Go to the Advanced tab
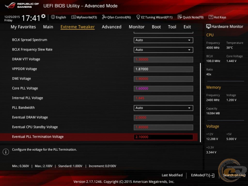 [112, 27]
